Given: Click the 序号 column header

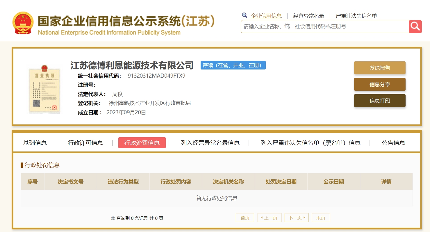Looking at the screenshot, I should pos(33,182).
